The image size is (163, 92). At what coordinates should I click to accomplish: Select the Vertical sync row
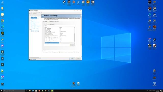coord(59,43)
